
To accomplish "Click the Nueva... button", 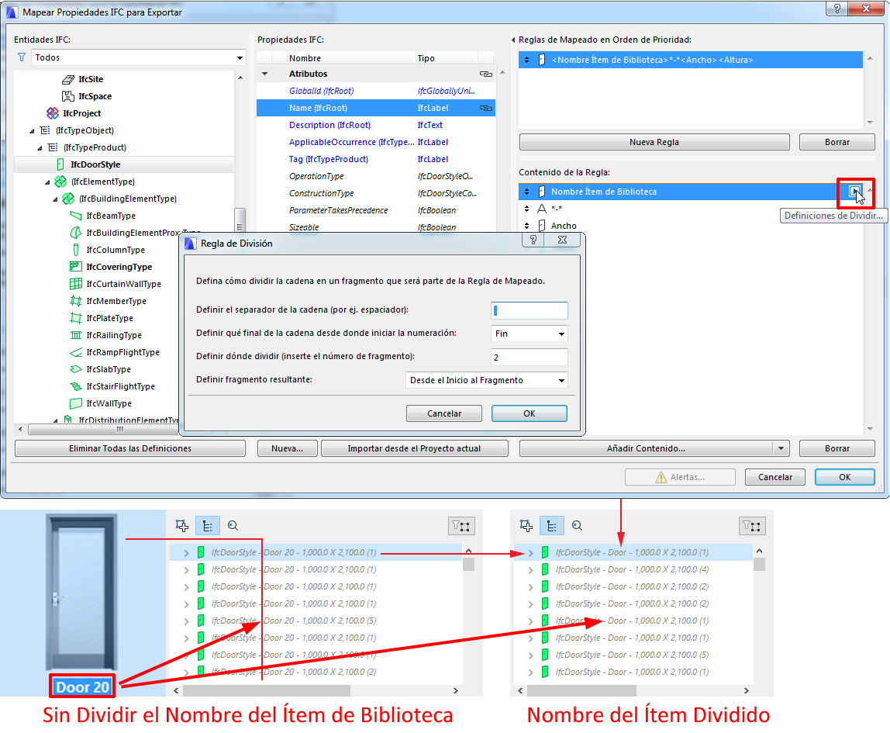I will [287, 448].
